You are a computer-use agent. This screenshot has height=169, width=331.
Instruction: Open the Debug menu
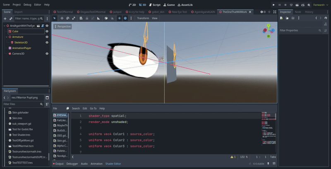pyautogui.click(x=27, y=5)
